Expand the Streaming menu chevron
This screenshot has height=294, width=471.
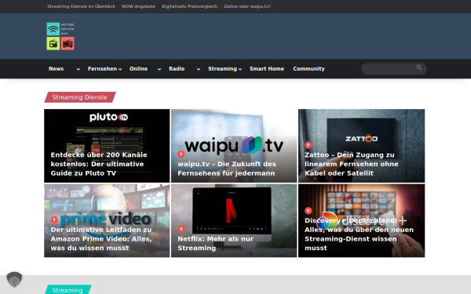[x=240, y=69]
